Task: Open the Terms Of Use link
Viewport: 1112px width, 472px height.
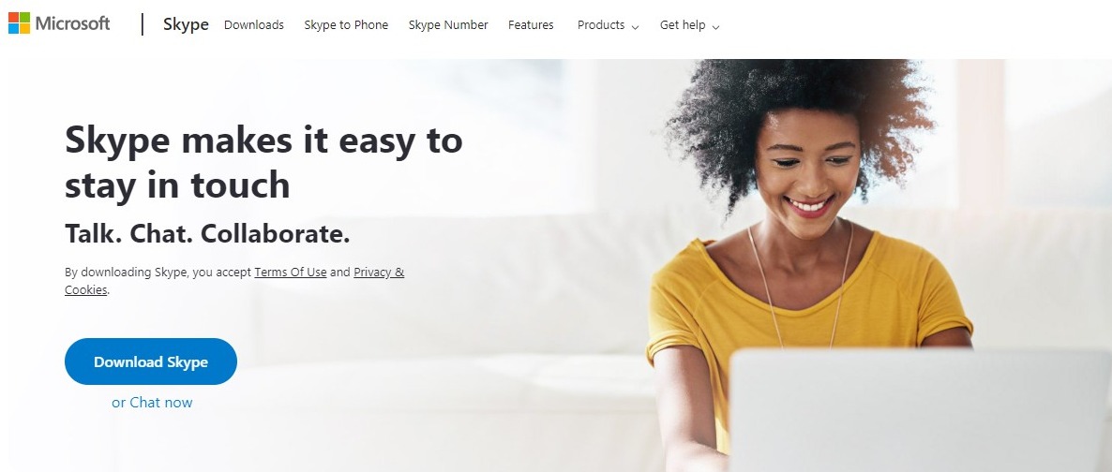Action: [290, 273]
